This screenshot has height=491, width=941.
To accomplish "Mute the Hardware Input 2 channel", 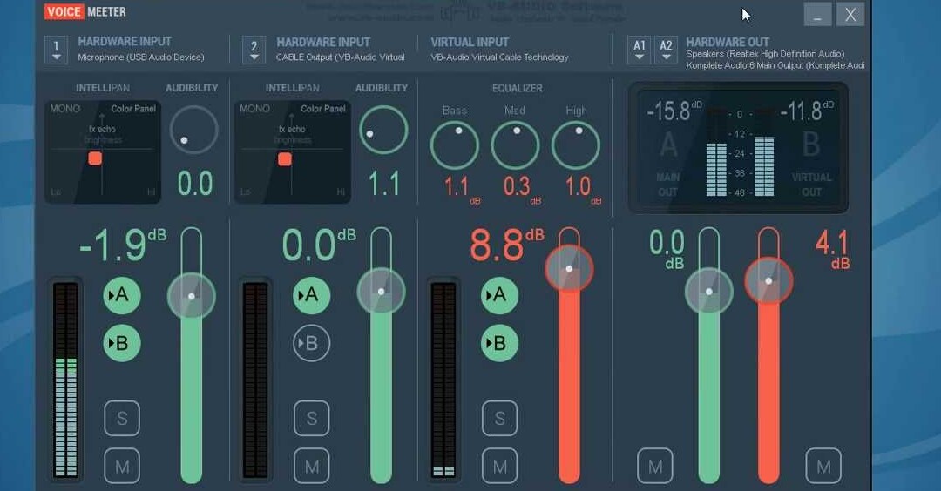I will (x=311, y=466).
